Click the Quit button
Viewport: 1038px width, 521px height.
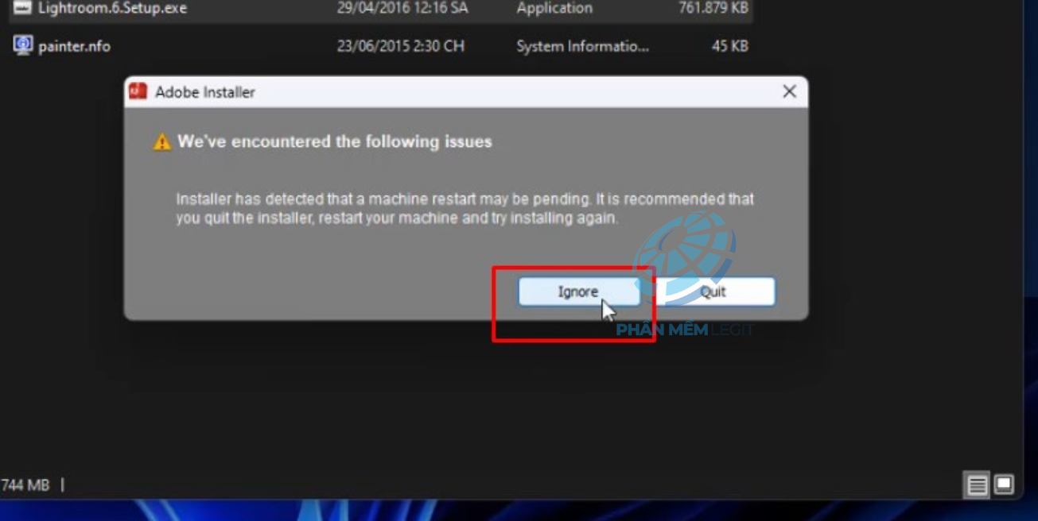pyautogui.click(x=713, y=291)
